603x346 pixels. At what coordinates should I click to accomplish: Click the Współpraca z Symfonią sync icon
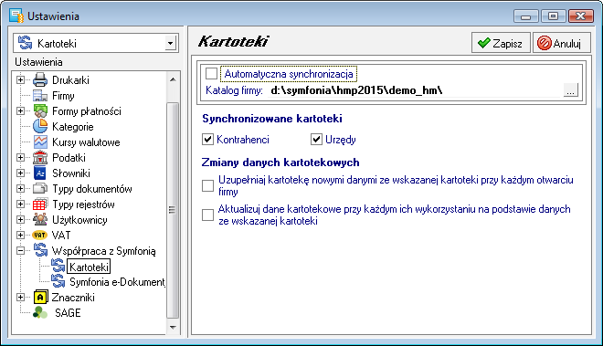[40, 250]
